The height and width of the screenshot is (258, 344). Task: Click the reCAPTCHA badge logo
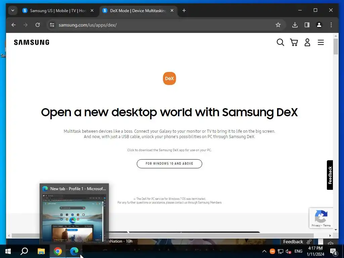(321, 216)
